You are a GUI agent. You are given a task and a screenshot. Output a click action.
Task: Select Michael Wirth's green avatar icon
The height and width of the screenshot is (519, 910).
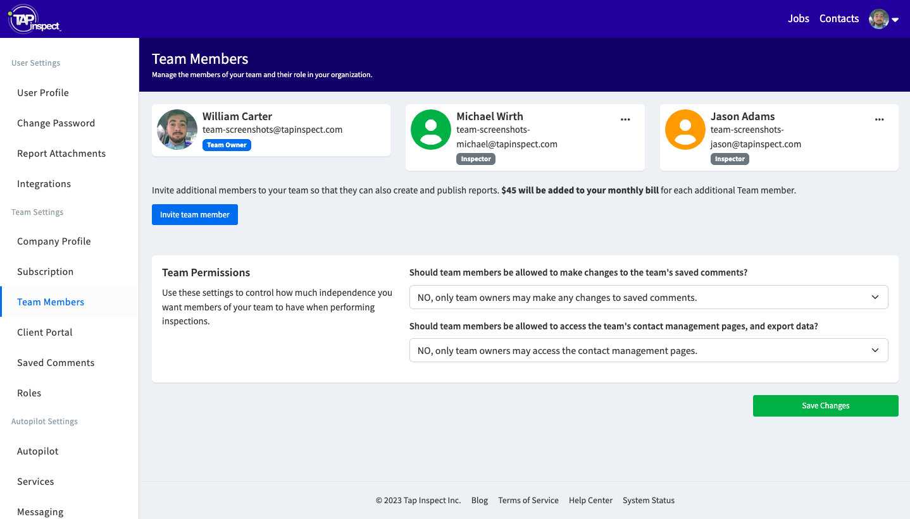(x=431, y=130)
